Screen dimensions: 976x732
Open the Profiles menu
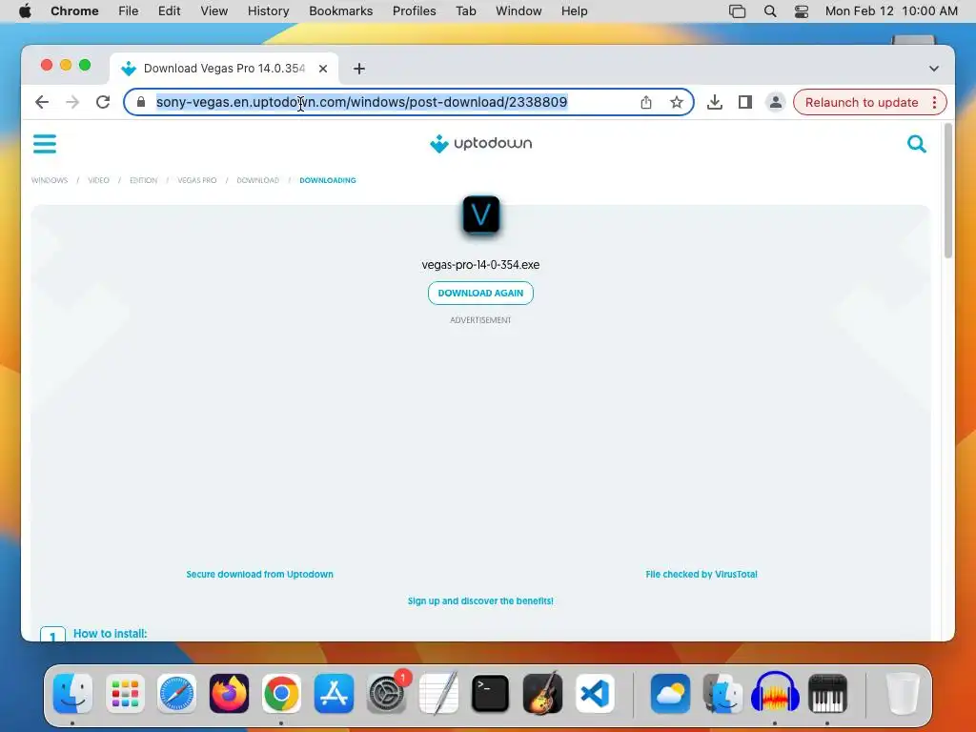(x=414, y=11)
